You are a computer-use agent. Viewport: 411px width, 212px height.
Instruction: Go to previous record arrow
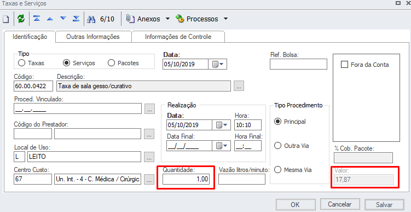pyautogui.click(x=50, y=19)
